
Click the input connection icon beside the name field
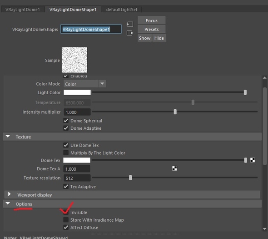pos(130,24)
